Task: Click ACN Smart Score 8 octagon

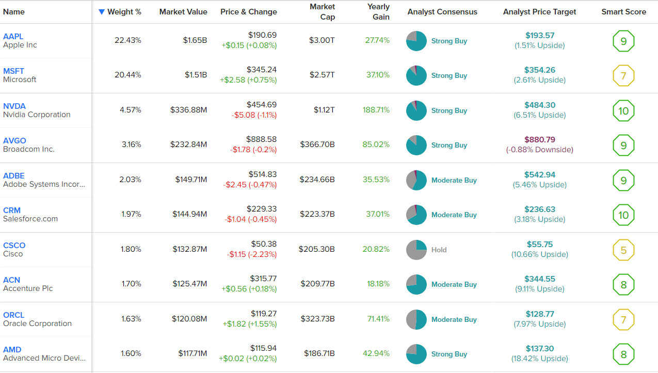Action: pos(623,285)
